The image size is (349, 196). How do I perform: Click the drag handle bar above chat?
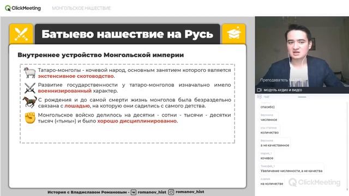302,97
